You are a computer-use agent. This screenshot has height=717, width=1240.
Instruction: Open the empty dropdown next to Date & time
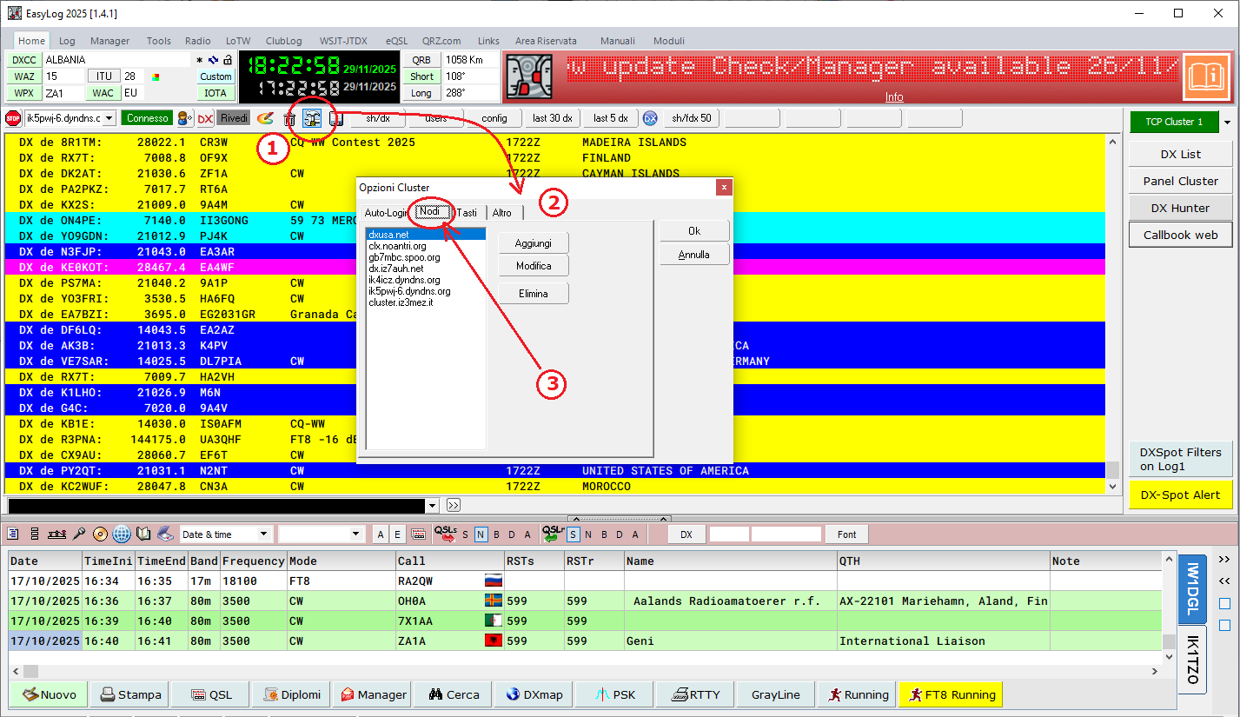pos(356,534)
